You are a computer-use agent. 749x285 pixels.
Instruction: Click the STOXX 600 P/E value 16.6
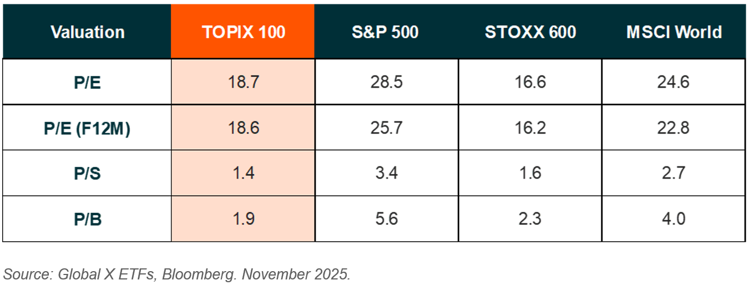530,82
